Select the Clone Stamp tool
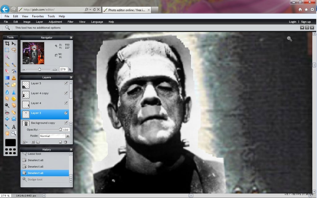 click(14, 78)
